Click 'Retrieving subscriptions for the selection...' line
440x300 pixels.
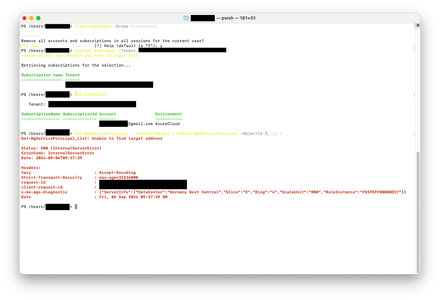point(76,66)
